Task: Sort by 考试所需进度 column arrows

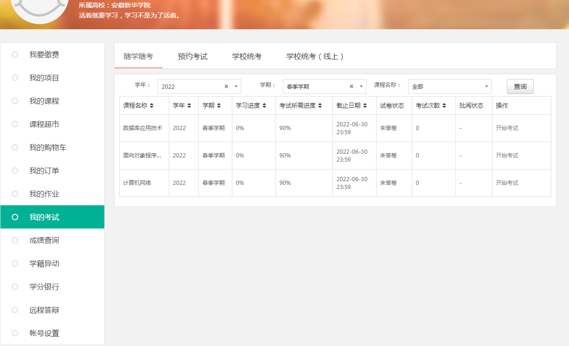Action: 320,106
